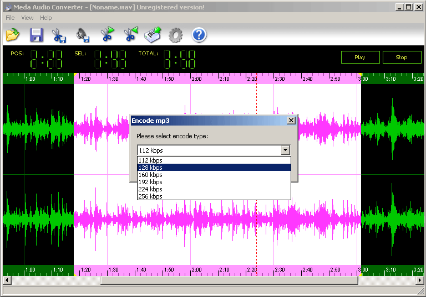Minimize the Meda Audio Converter window
The height and width of the screenshot is (297, 426).
(x=399, y=7)
